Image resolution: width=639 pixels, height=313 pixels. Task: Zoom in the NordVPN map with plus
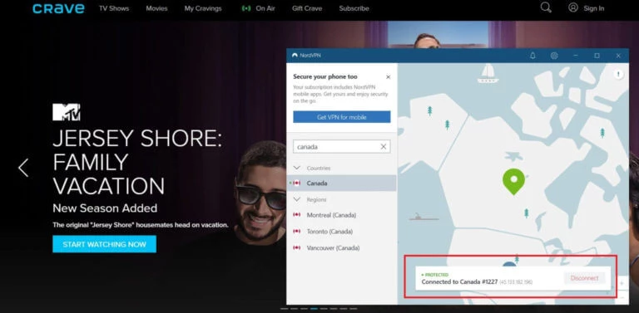(x=622, y=283)
